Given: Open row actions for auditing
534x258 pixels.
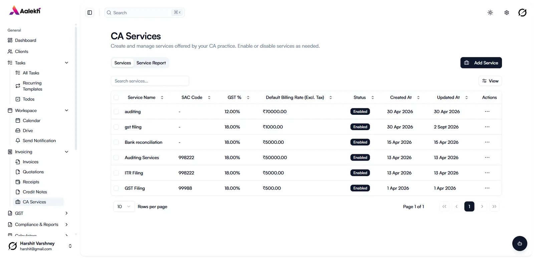Looking at the screenshot, I should pyautogui.click(x=487, y=111).
